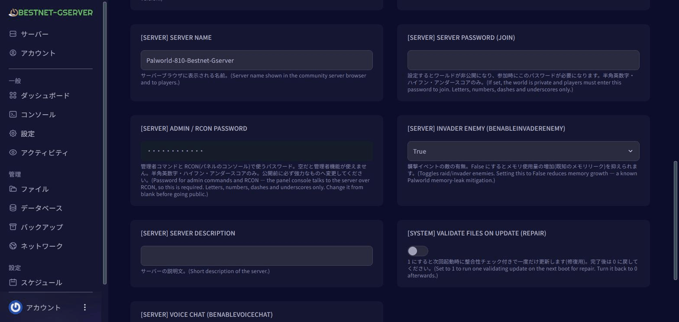Image resolution: width=679 pixels, height=322 pixels.
Task: Click the [SERVER] INVADER ENEMY heading
Action: click(x=486, y=129)
